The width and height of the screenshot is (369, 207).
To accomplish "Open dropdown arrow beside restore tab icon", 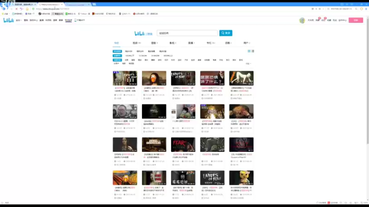I will [x=24, y=9].
